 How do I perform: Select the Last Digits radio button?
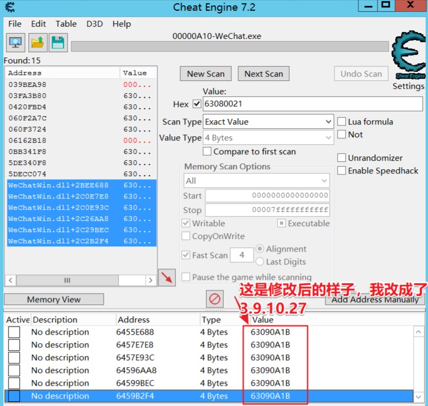pos(260,262)
